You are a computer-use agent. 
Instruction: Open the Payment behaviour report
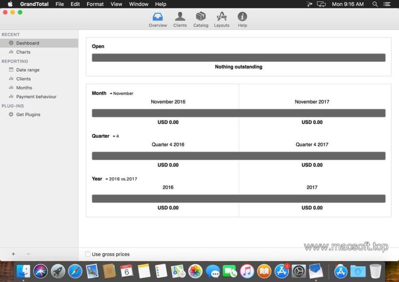pos(36,97)
